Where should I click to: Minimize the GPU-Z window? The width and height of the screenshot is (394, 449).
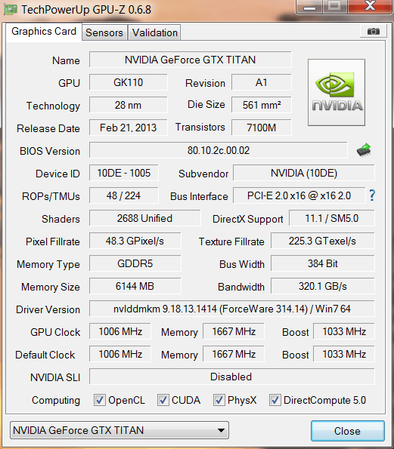click(x=309, y=7)
